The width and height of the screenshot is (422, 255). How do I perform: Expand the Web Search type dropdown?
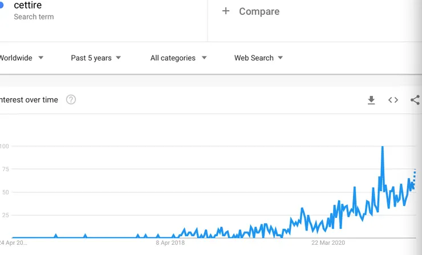tap(258, 58)
